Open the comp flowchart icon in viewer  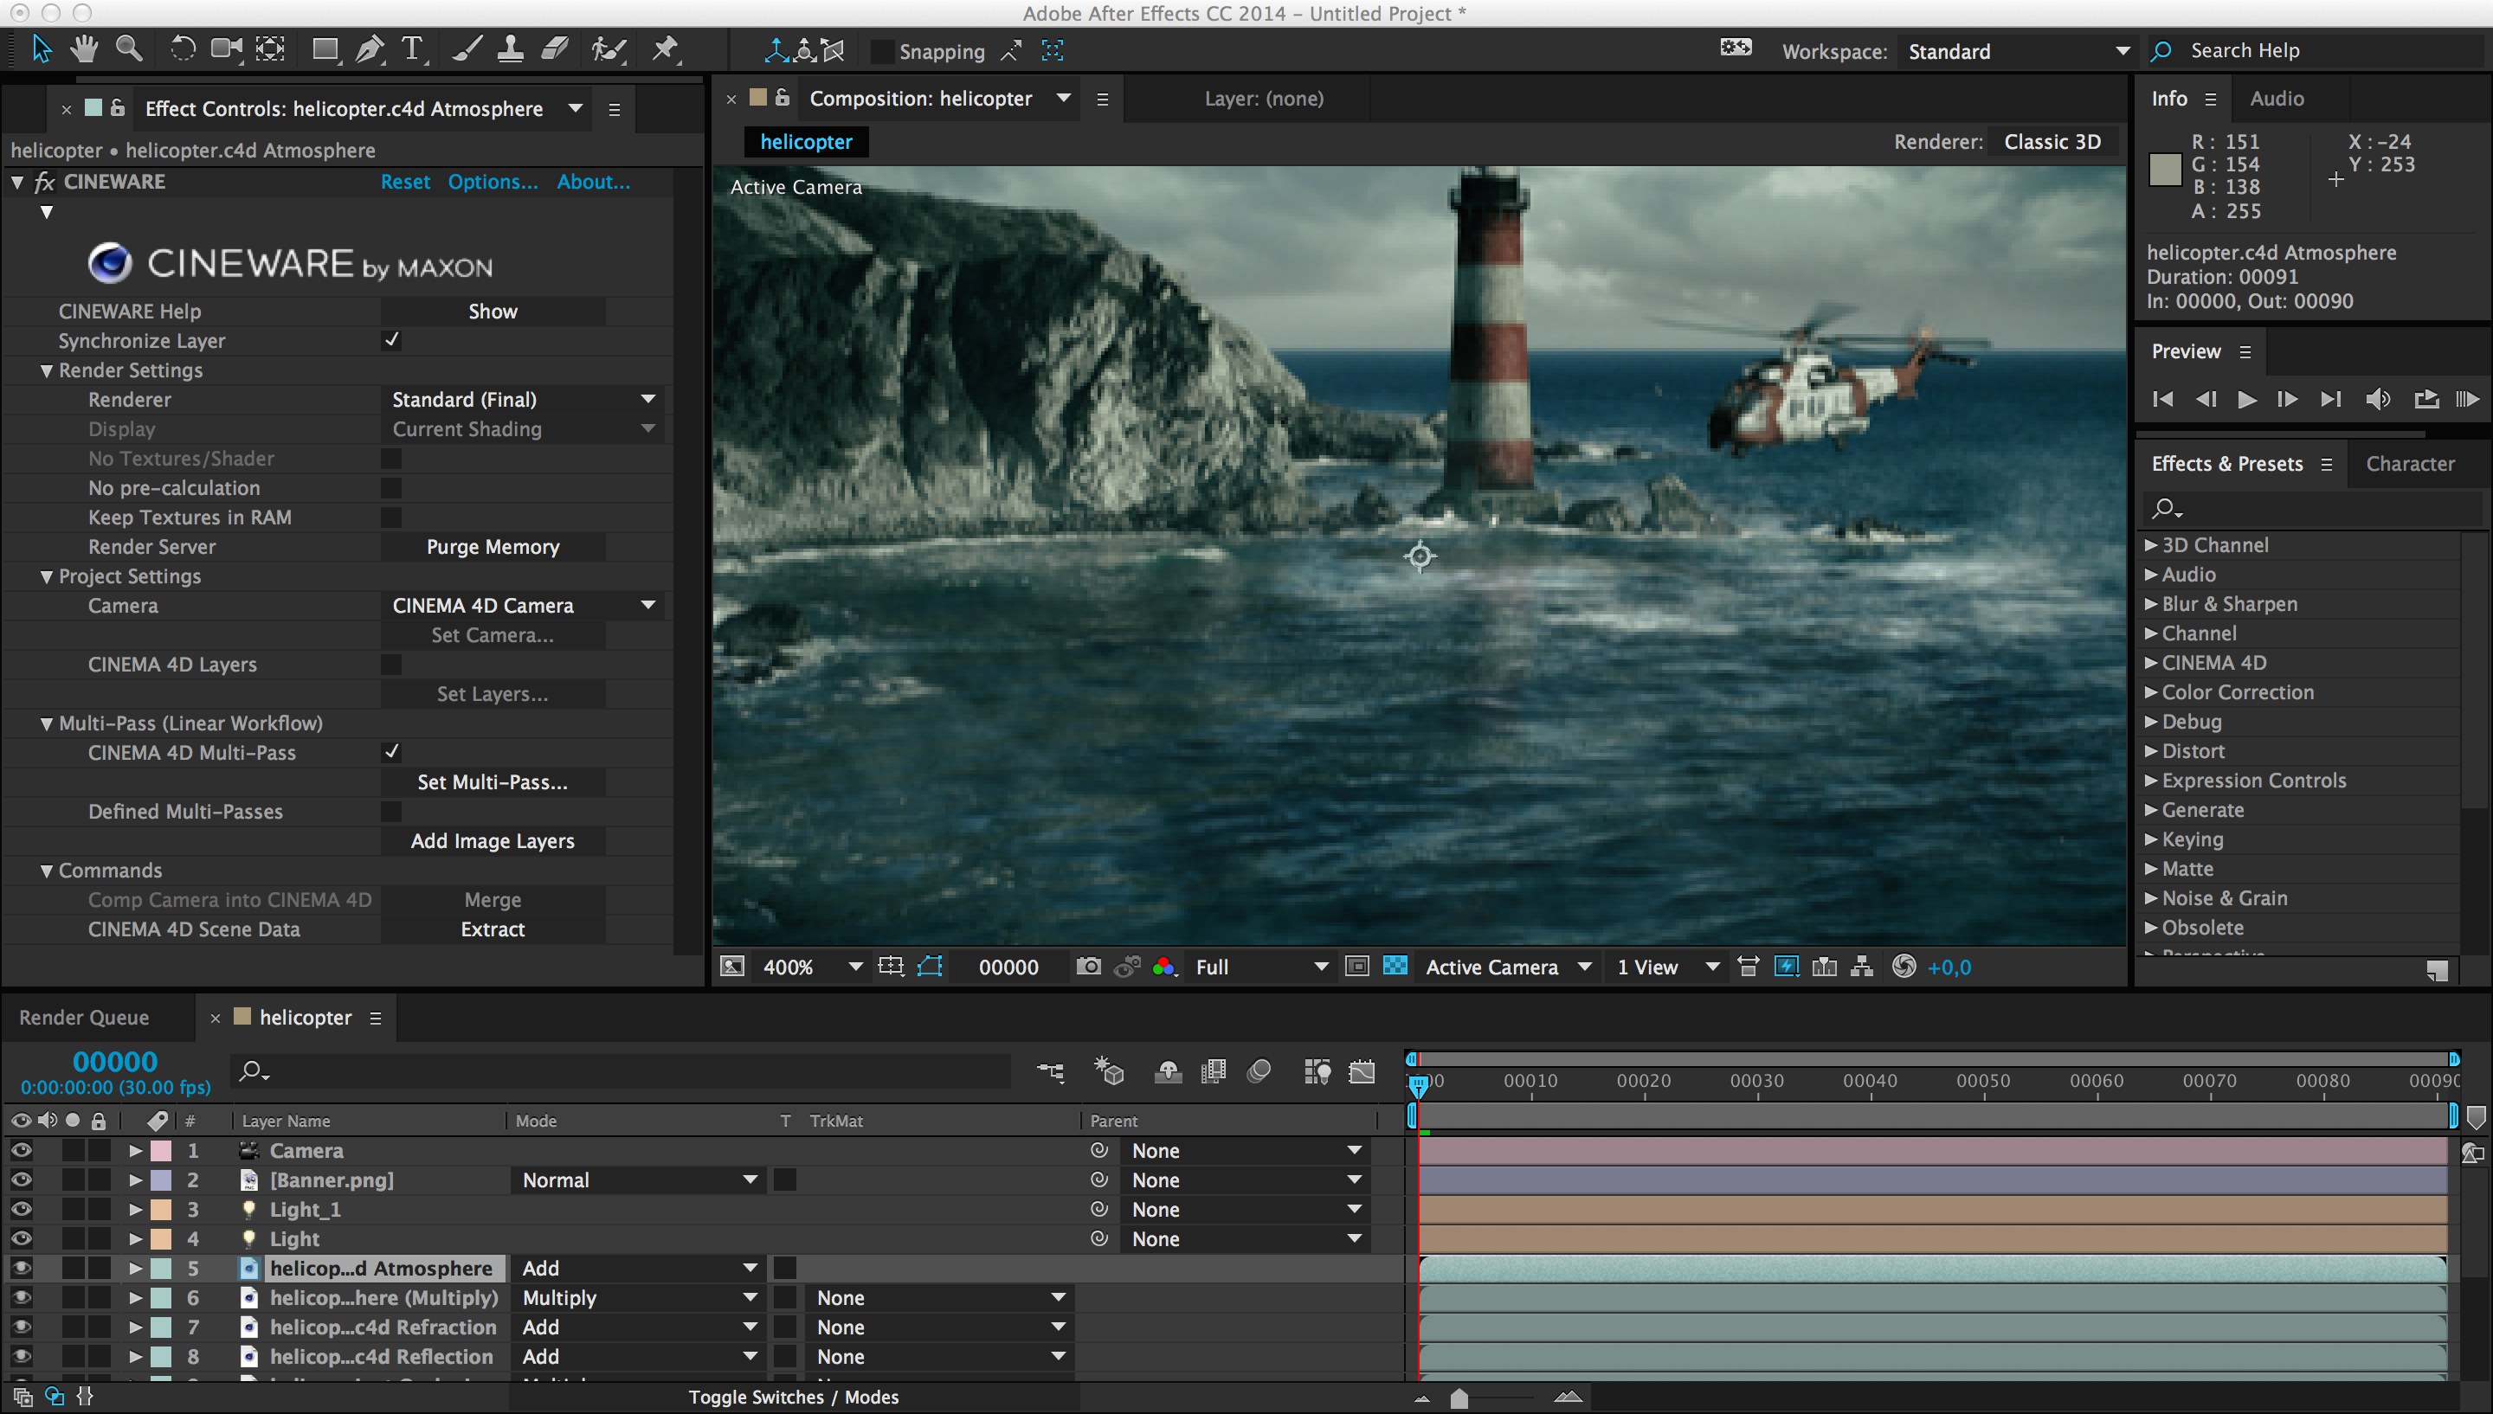(1862, 967)
